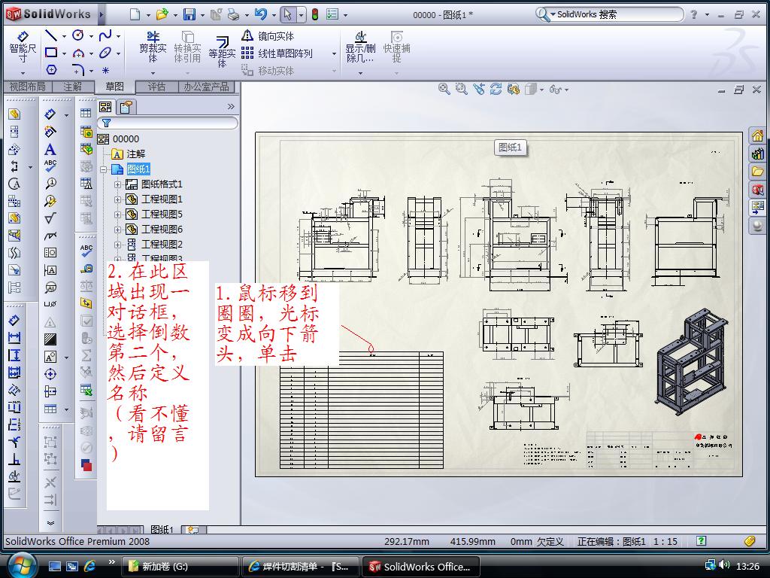Open the View Palette task pane icon
Image resolution: width=770 pixels, height=578 pixels.
[758, 207]
